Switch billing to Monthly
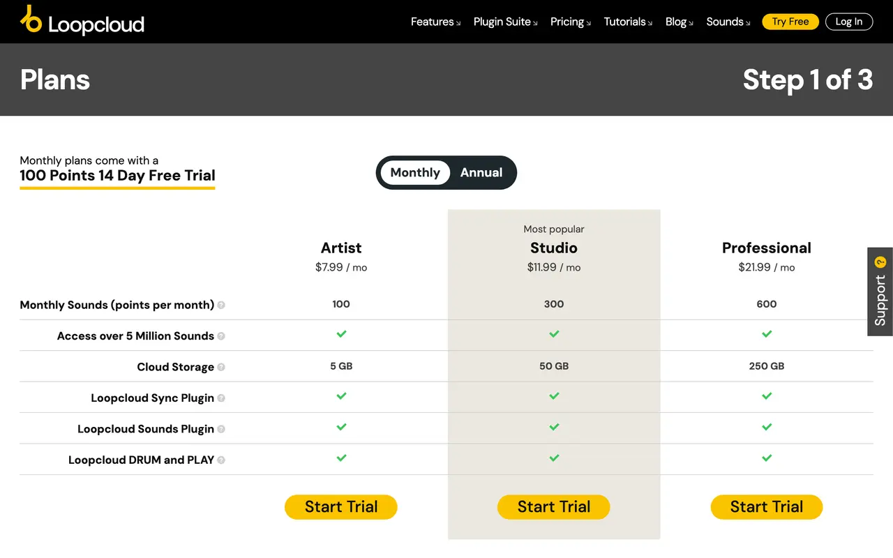 pyautogui.click(x=415, y=172)
